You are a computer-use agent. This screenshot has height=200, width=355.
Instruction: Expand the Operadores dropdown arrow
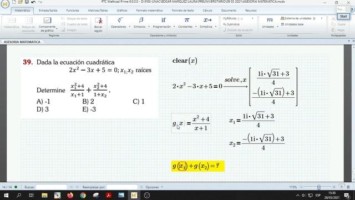[x=129, y=27]
